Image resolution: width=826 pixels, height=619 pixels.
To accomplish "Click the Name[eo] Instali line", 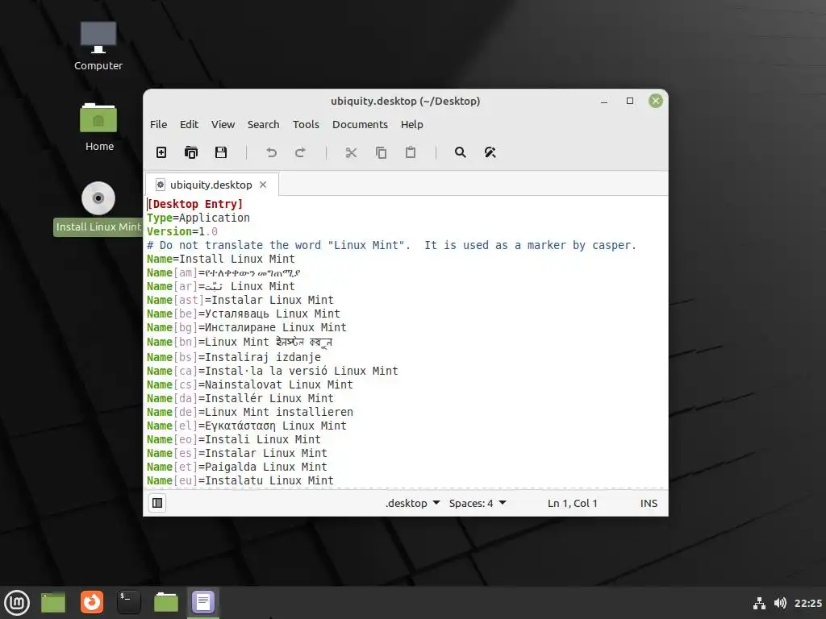I will pos(234,439).
